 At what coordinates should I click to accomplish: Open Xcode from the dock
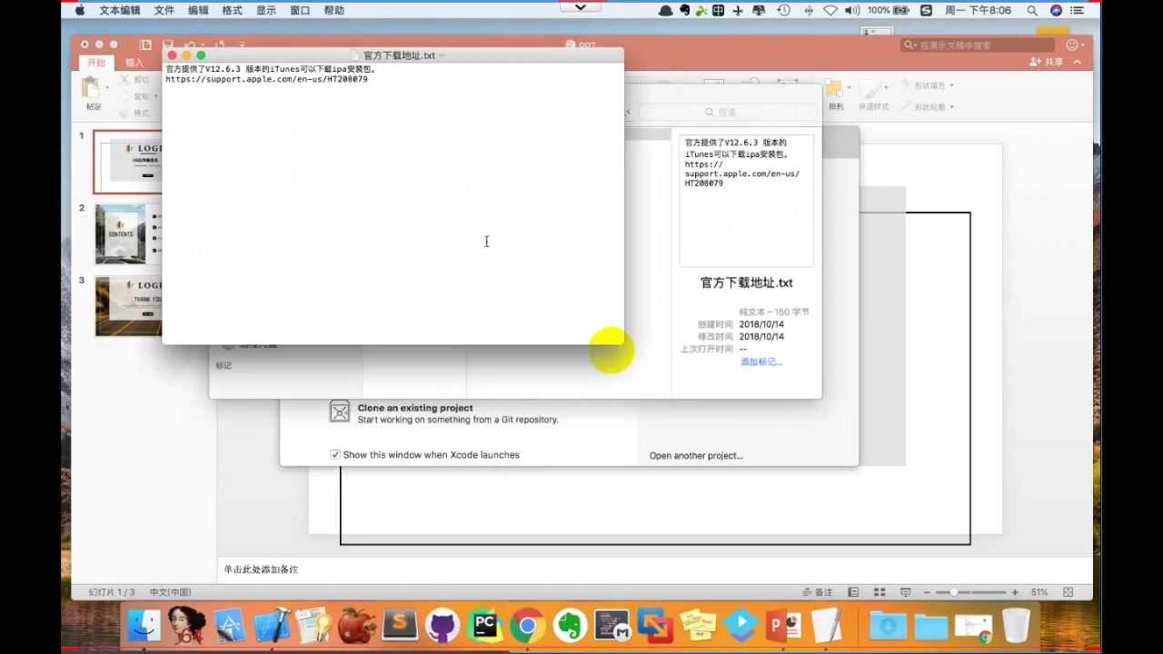click(x=272, y=626)
